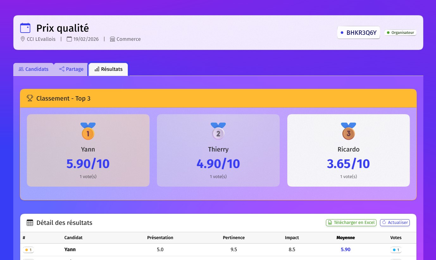Screen dimensions: 436x260
Task: Click the Moyenne column header
Action: [346, 238]
